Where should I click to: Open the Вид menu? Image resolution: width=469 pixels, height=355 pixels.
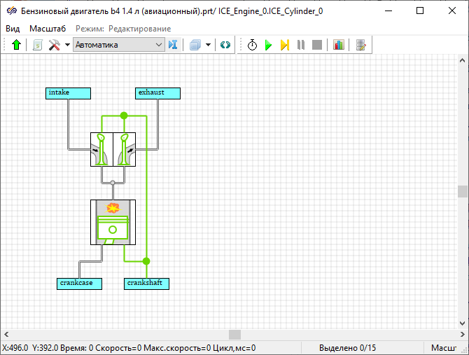[13, 29]
